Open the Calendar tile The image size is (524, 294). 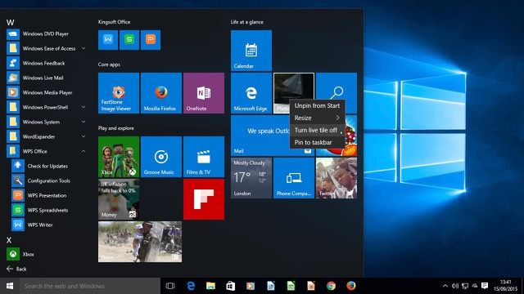click(x=251, y=51)
